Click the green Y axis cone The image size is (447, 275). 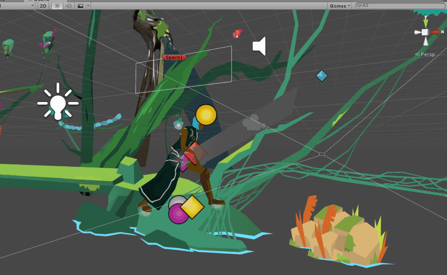(426, 23)
